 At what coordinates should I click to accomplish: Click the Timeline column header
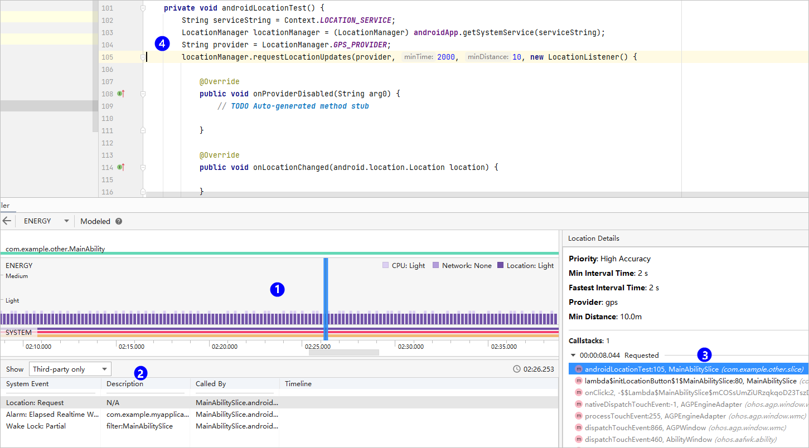coord(418,384)
